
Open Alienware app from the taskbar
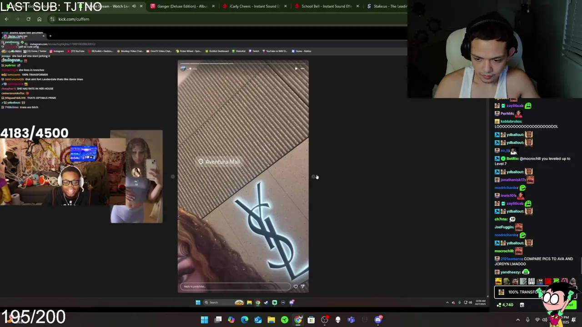[x=338, y=320]
